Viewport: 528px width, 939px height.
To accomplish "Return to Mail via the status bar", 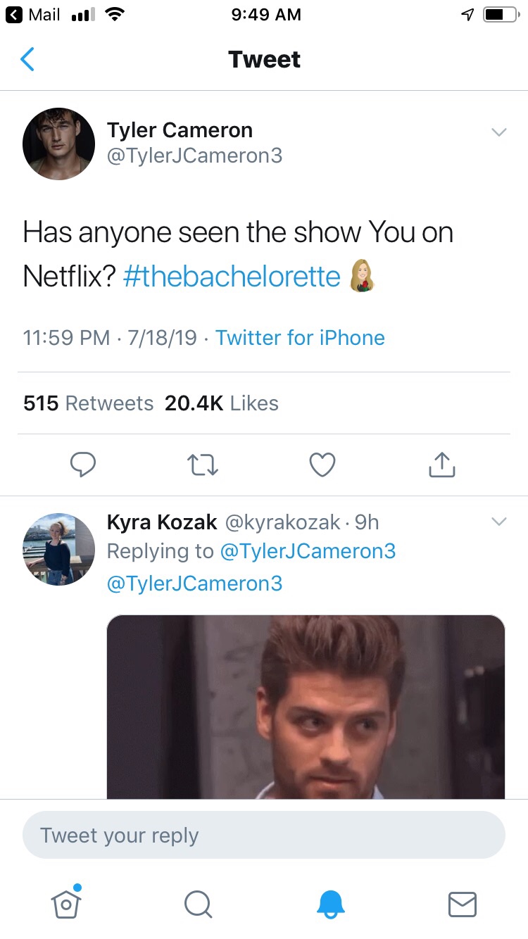I will click(x=34, y=15).
